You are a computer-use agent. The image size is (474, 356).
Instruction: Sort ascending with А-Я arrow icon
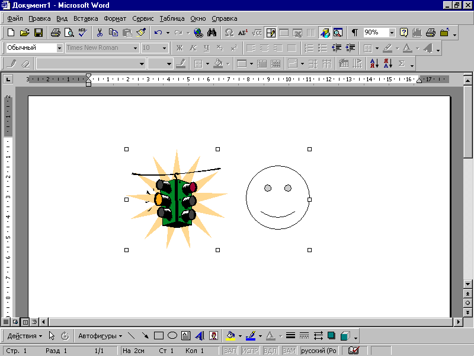coord(374,63)
